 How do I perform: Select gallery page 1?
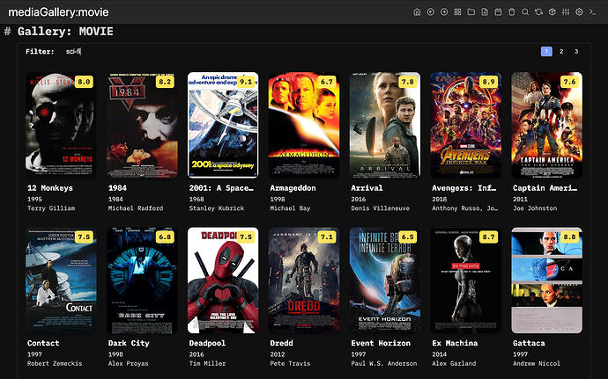(x=546, y=52)
